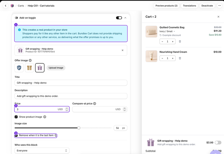The height and width of the screenshot is (154, 224).
Task: Click the Deactivate button
Action: (x=207, y=6)
